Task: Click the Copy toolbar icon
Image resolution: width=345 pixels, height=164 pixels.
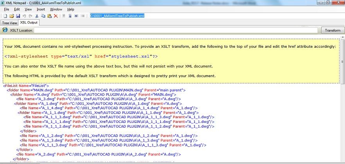Action: click(43, 16)
